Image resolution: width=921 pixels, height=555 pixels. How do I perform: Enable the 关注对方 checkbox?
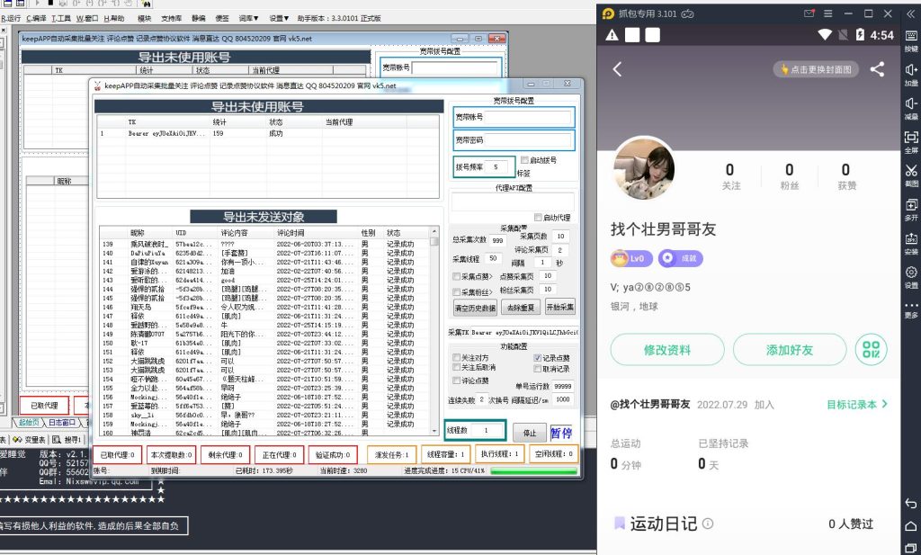[x=454, y=356]
